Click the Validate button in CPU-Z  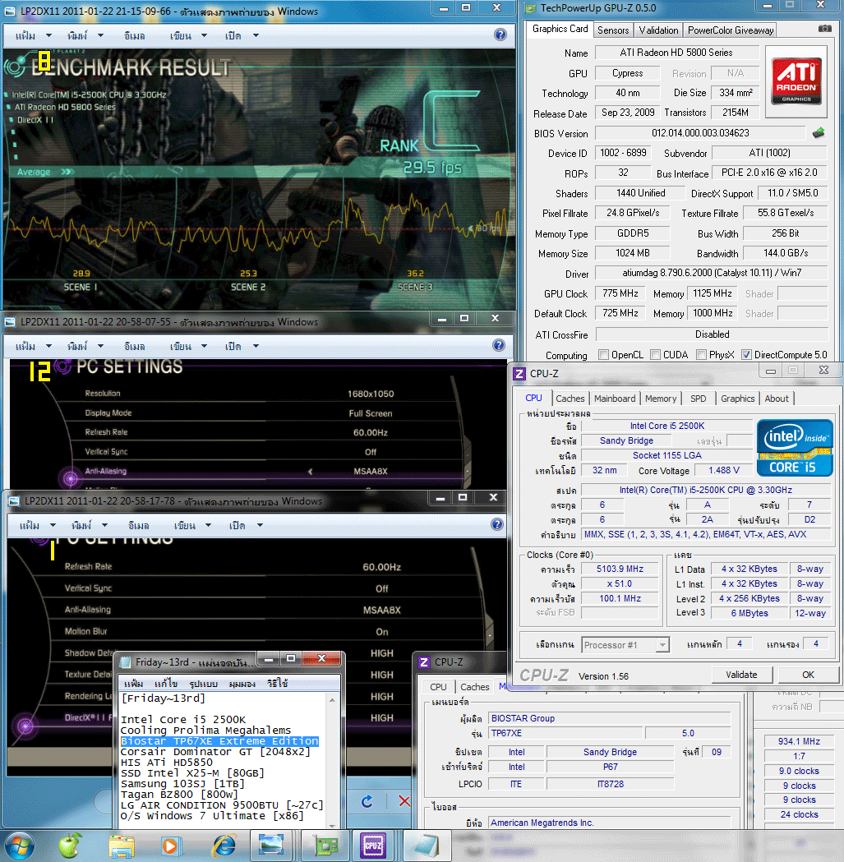(x=742, y=675)
